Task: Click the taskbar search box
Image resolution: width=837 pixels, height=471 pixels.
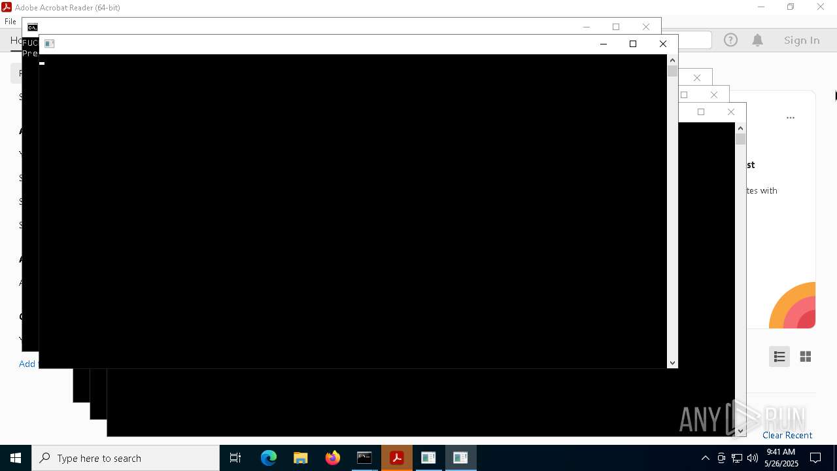Action: (126, 458)
